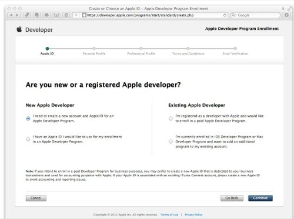Toggle full screen with the title bar arrows icon
Screen dimensions: 294x219
(289, 8)
